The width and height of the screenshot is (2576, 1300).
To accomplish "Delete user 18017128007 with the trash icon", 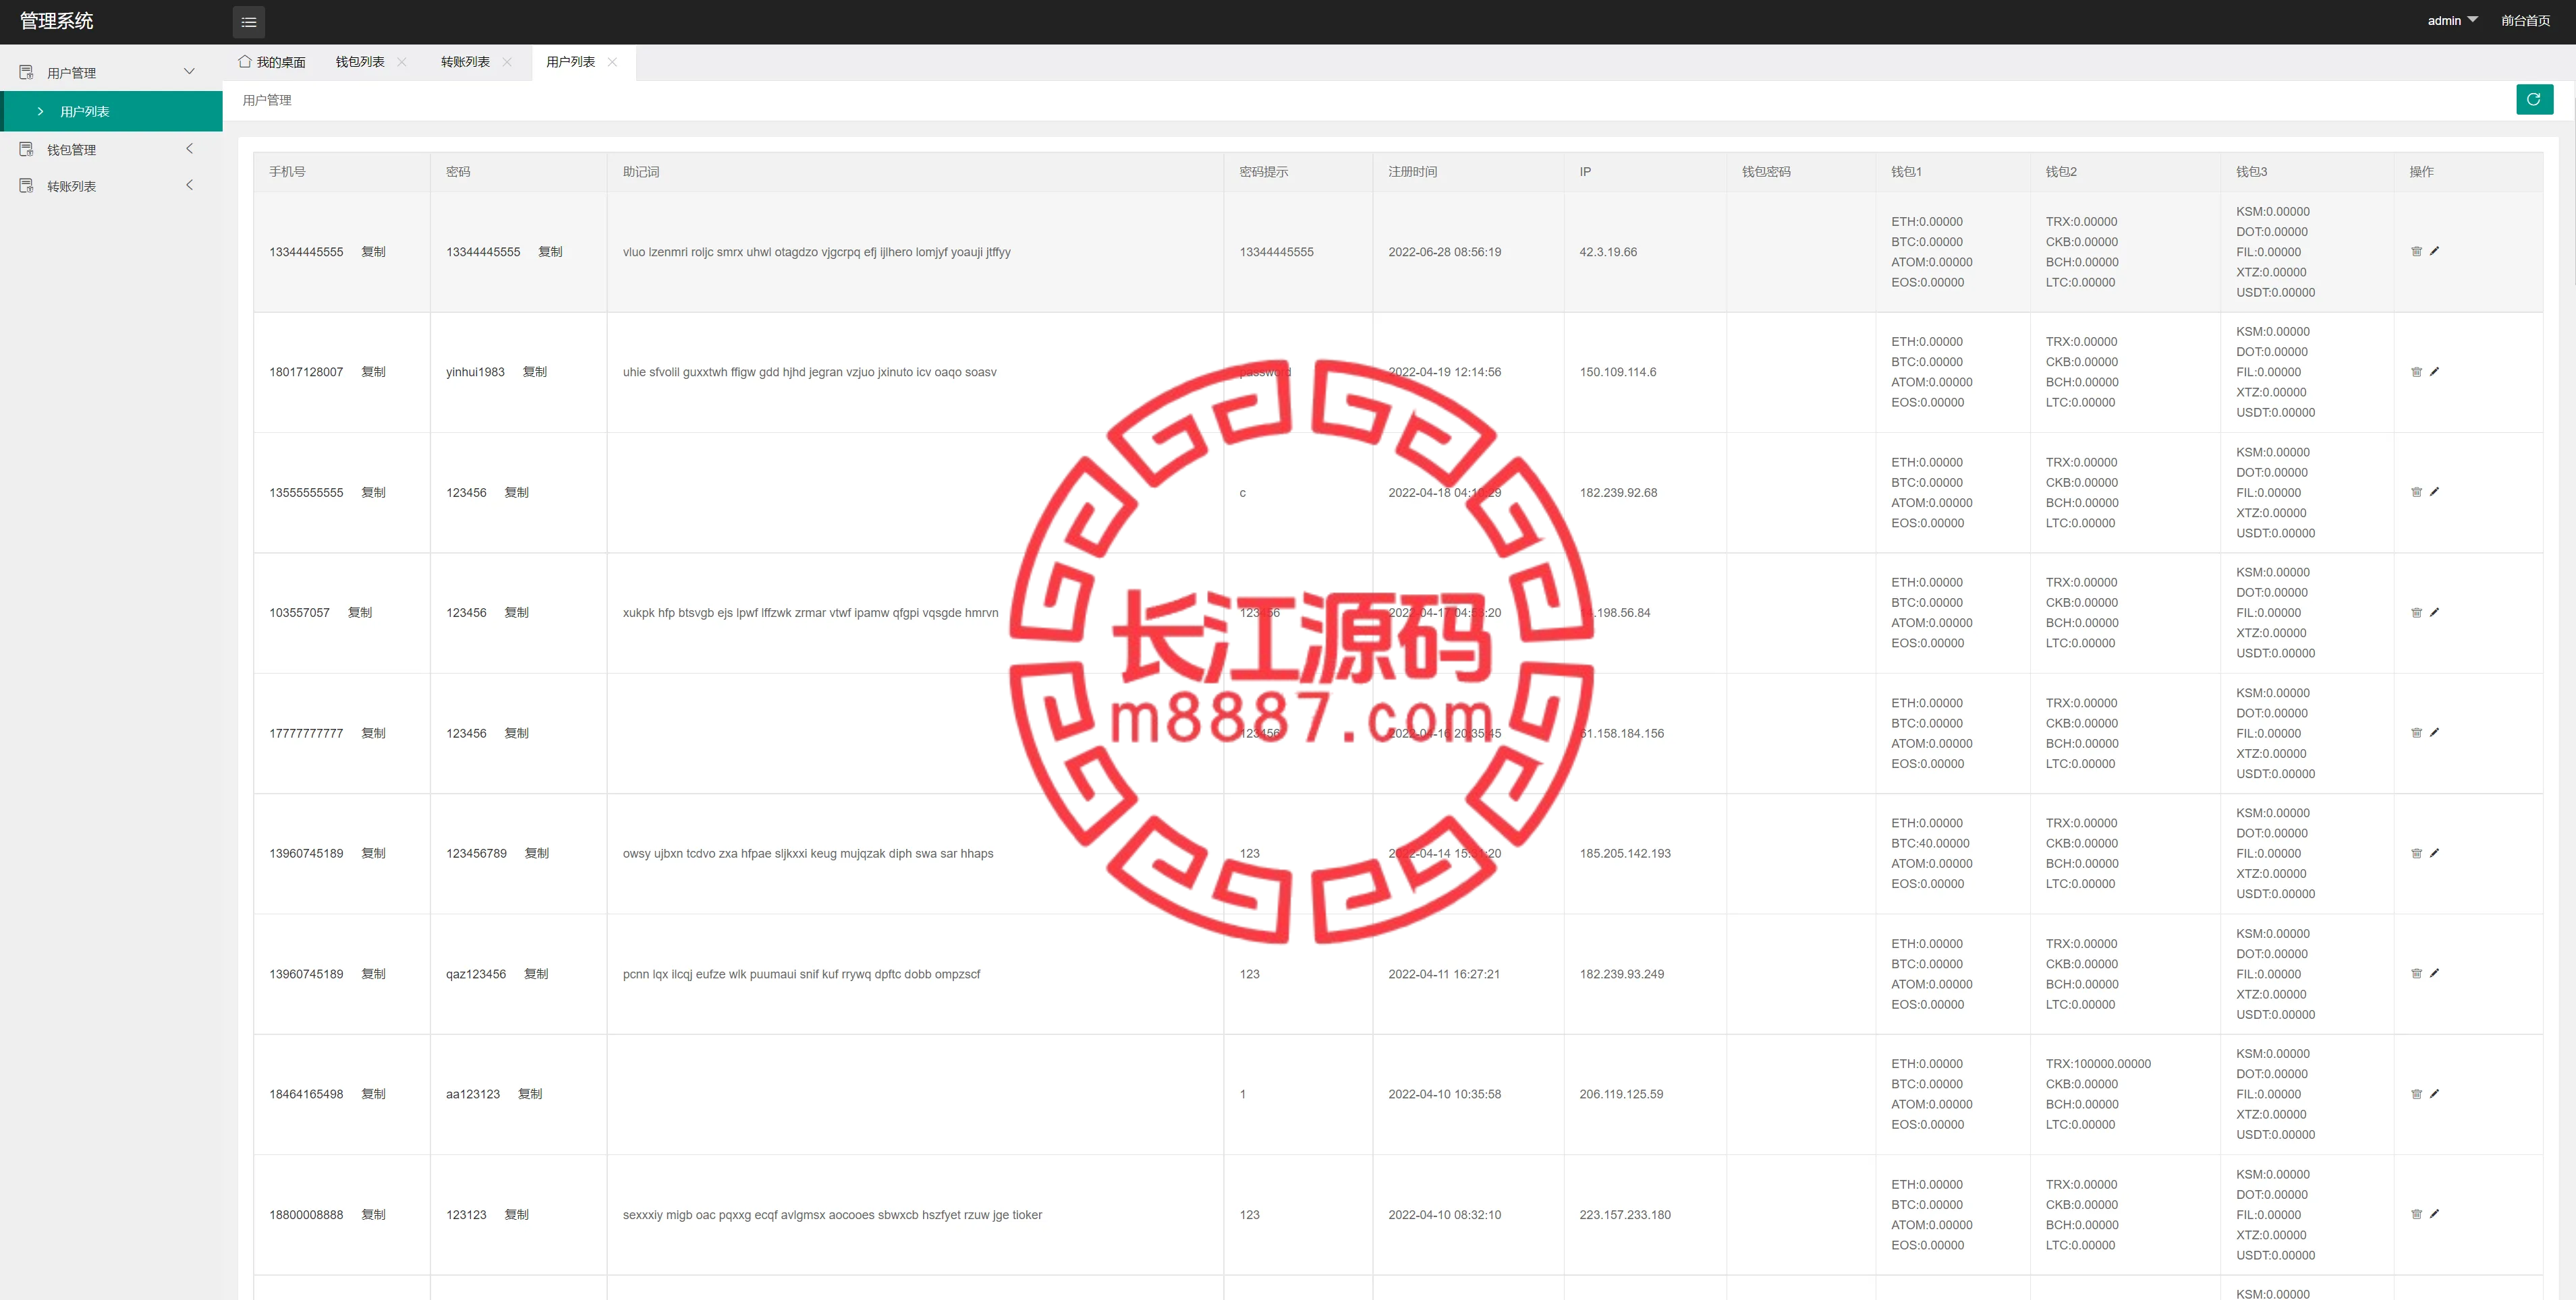I will pos(2416,372).
